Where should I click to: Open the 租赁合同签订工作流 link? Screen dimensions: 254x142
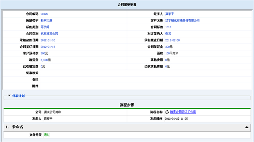[x=183, y=112]
